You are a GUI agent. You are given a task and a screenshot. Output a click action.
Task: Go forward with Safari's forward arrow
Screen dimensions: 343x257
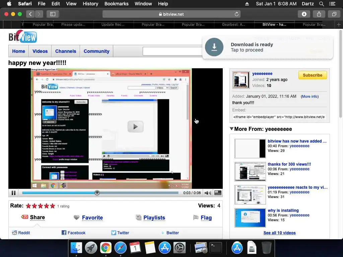[39, 14]
